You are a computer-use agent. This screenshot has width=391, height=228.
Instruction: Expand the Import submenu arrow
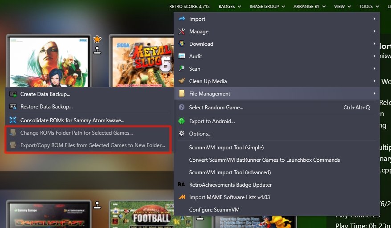coord(374,19)
